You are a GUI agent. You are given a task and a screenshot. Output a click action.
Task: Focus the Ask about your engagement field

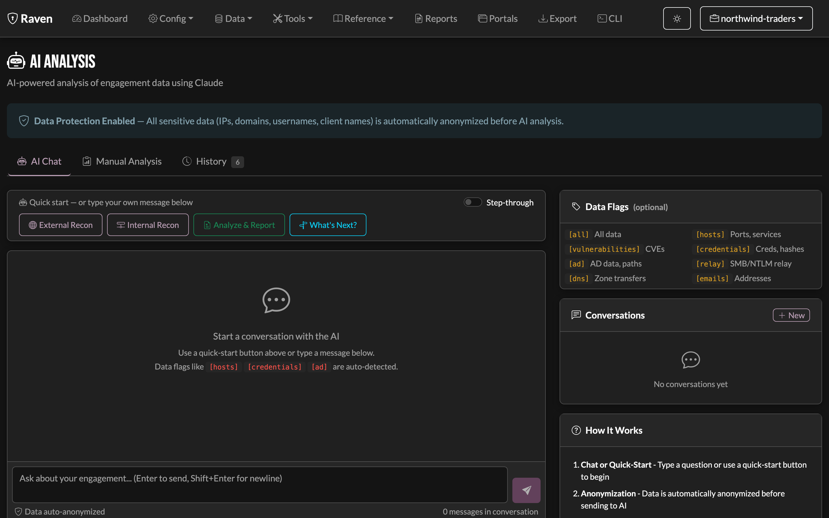[260, 484]
